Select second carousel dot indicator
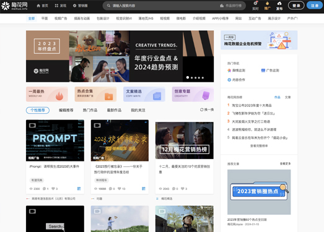 tap(192, 78)
